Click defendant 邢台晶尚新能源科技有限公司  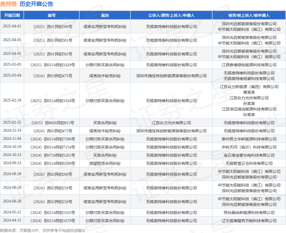click(x=249, y=212)
